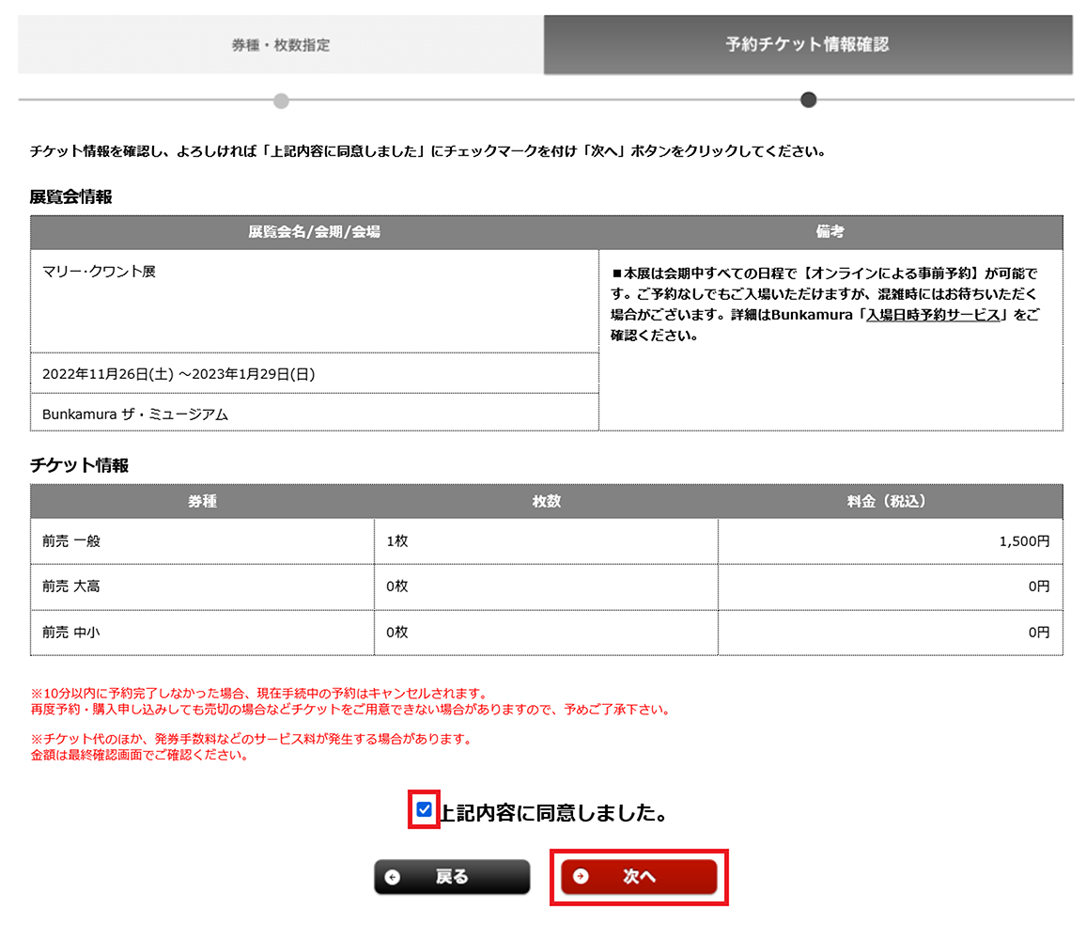1086x939 pixels.
Task: Switch to the 券種・枚数指定 tab
Action: (x=281, y=44)
